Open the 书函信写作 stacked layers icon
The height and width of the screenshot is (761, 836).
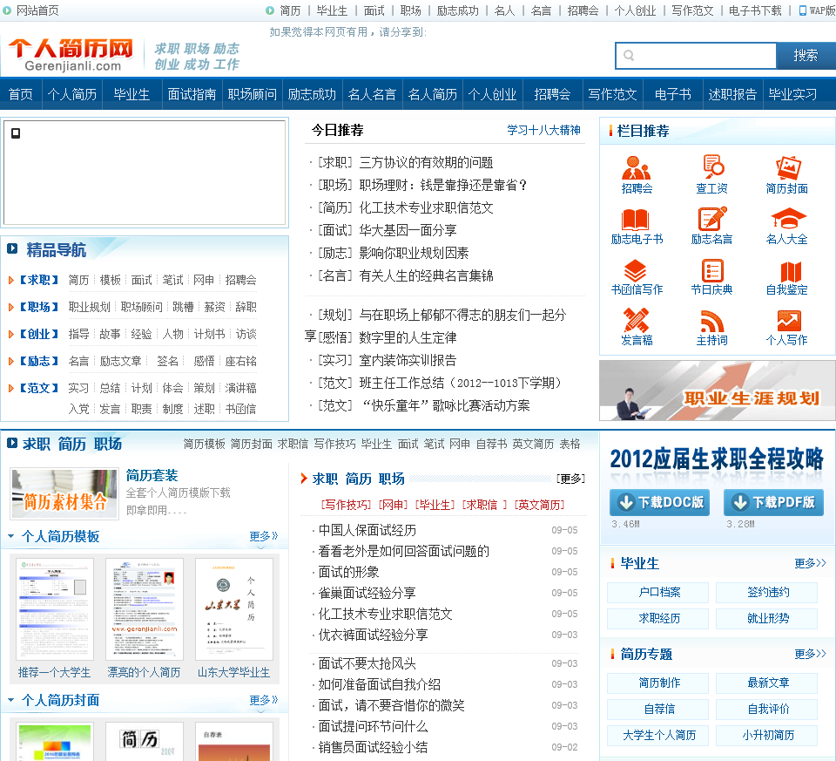click(635, 270)
